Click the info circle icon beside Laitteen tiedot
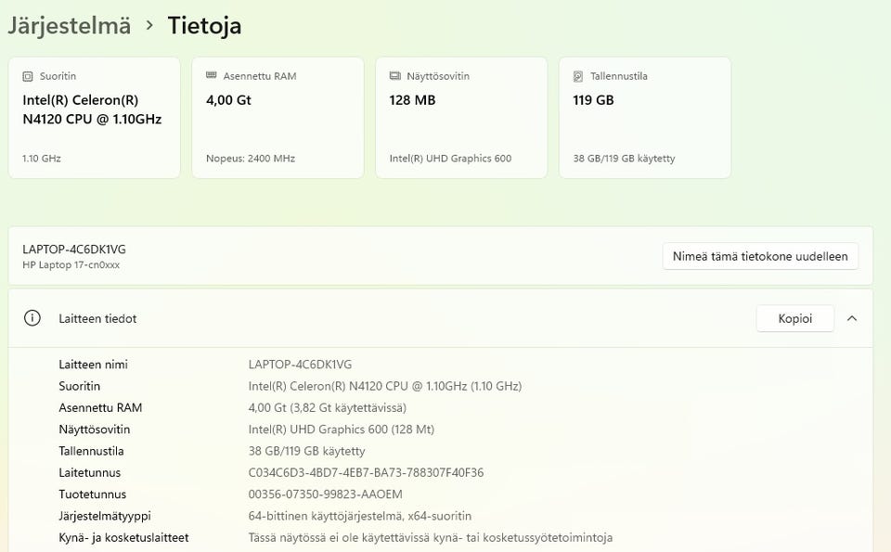The image size is (891, 552). (x=32, y=318)
